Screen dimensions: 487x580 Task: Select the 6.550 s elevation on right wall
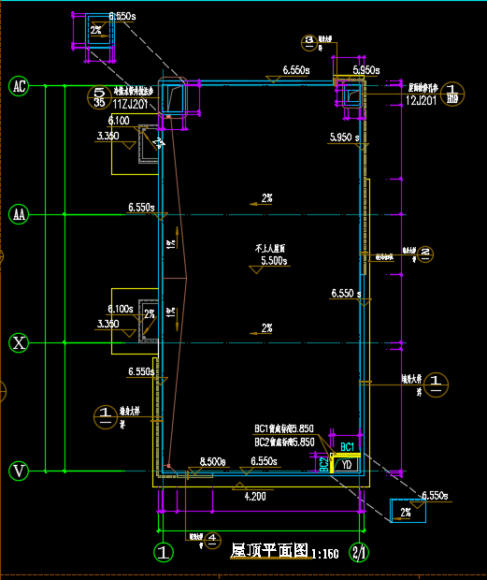point(346,294)
